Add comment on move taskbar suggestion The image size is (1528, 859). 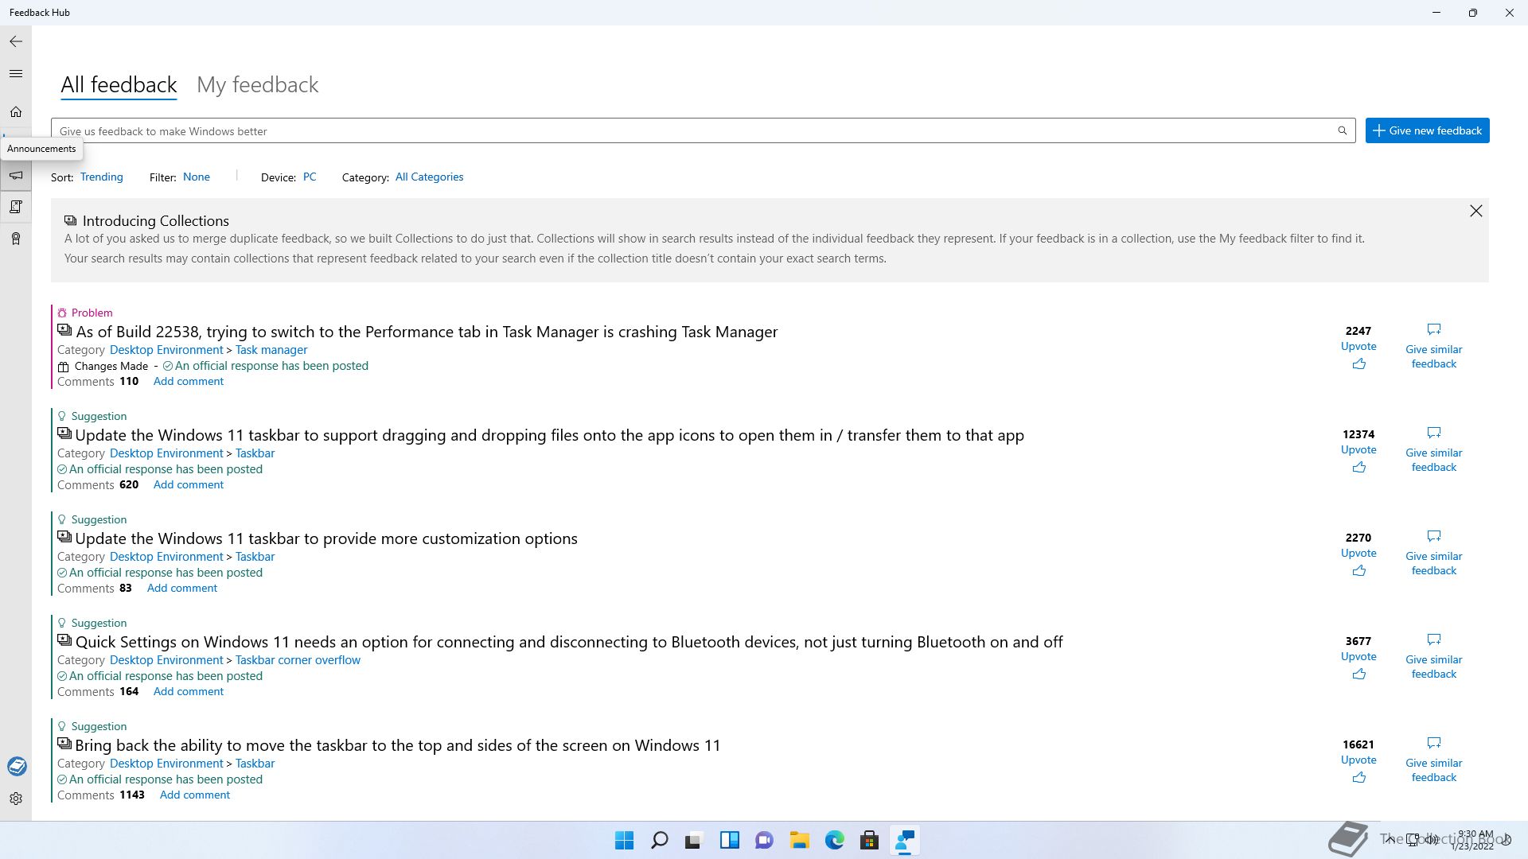point(195,795)
